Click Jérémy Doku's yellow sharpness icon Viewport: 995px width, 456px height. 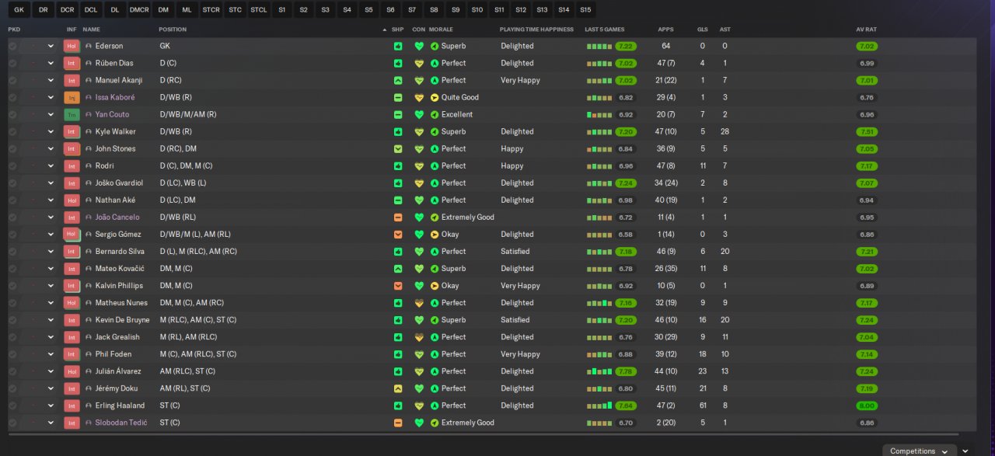[398, 388]
